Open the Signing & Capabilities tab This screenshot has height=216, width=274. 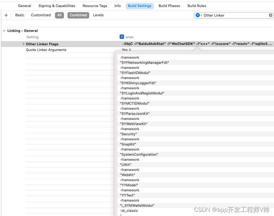point(57,6)
